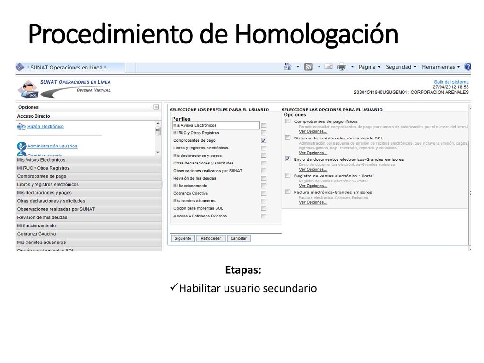This screenshot has height=363, width=484.
Task: Expand the Home button dropdown arrow
Action: (298, 67)
